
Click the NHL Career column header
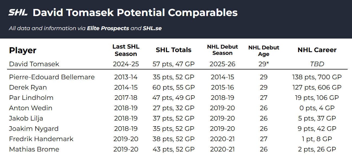(317, 50)
